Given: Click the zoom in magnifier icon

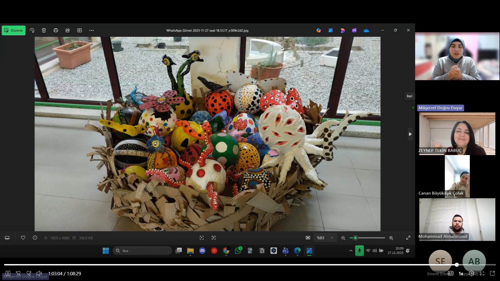Looking at the screenshot, I should click(391, 238).
